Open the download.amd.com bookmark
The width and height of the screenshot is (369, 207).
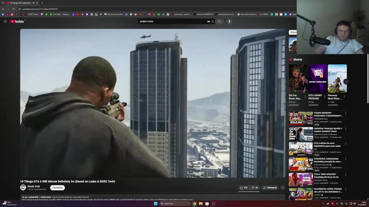coord(225,14)
